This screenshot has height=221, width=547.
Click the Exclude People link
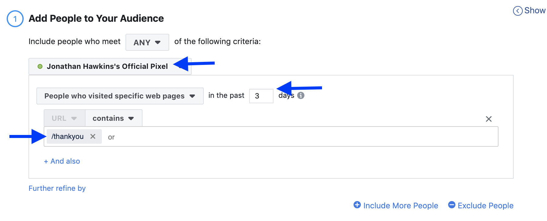pos(485,206)
